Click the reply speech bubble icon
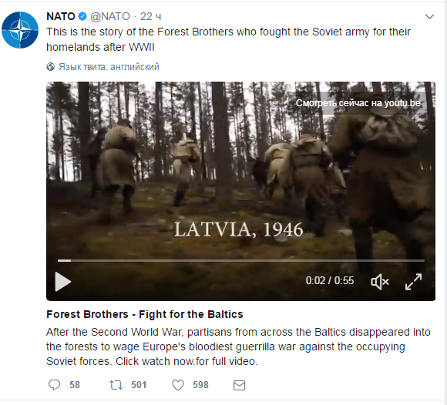This screenshot has height=405, width=447. (x=54, y=385)
